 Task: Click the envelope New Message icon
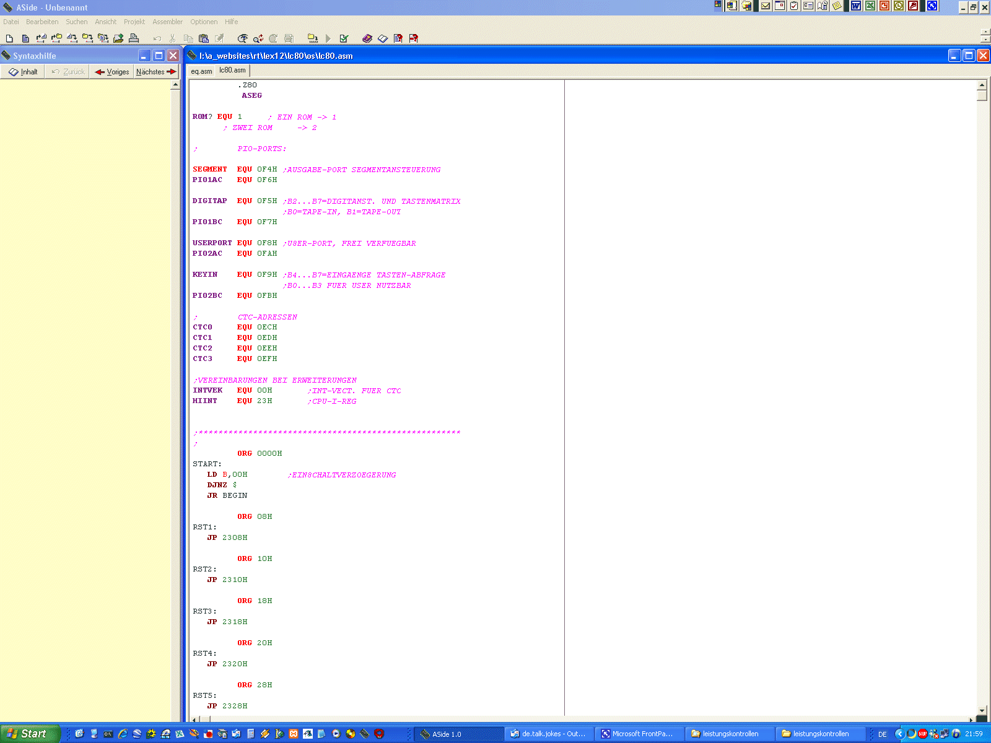pyautogui.click(x=766, y=6)
